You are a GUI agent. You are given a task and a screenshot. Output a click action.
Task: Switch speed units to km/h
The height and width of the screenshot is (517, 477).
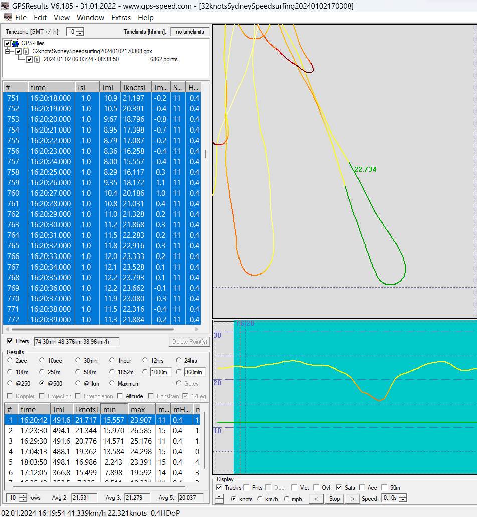260,499
